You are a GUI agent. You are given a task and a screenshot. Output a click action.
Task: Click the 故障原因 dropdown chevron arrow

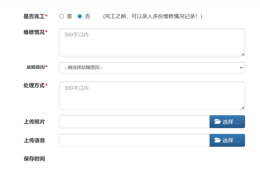[x=241, y=68]
